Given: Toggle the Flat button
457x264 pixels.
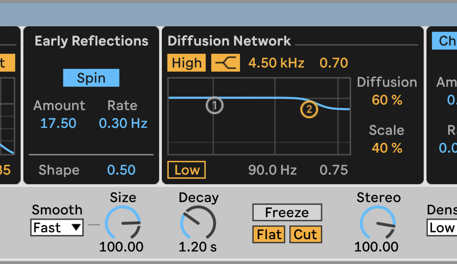Looking at the screenshot, I should point(269,234).
